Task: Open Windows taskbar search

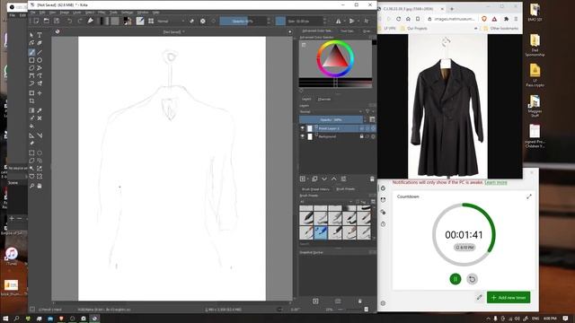Action: [16, 319]
